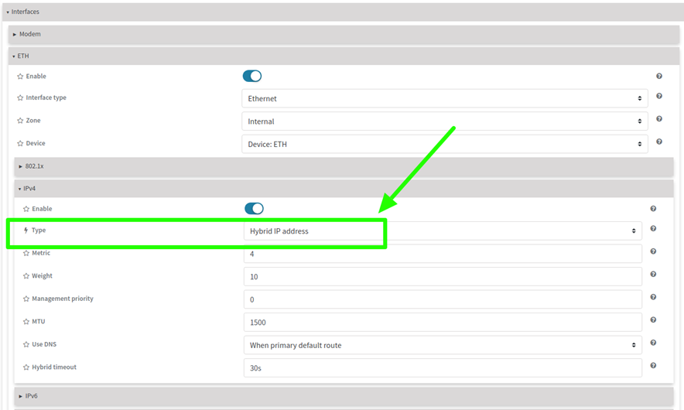684x410 pixels.
Task: Click the star icon beside MTU
Action: [26, 322]
